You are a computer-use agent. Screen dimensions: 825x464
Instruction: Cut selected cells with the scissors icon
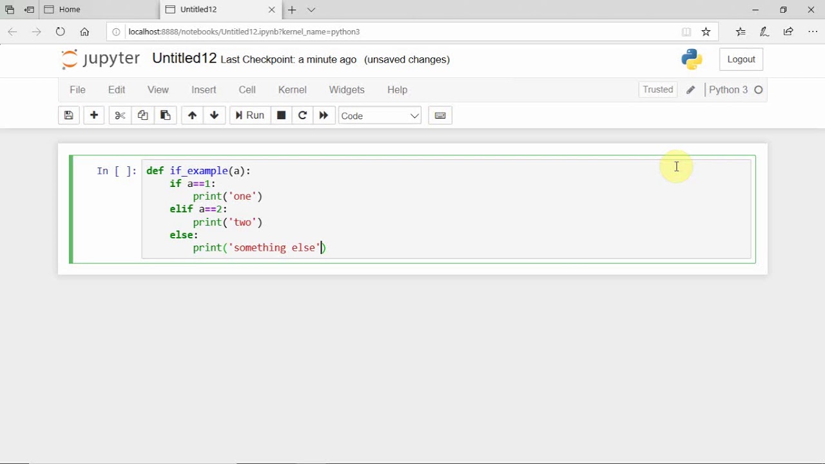tap(120, 115)
